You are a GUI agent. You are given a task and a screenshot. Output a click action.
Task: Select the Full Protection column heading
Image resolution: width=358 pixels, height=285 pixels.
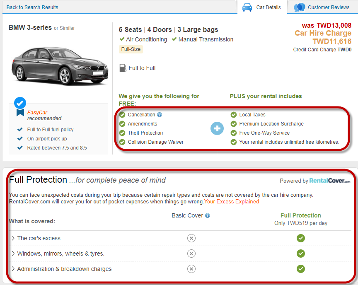point(301,215)
